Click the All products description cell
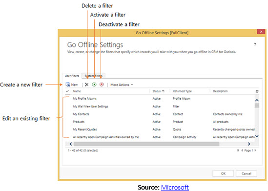The width and height of the screenshot is (268, 191). (221, 122)
